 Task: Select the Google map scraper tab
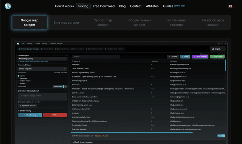click(x=29, y=23)
